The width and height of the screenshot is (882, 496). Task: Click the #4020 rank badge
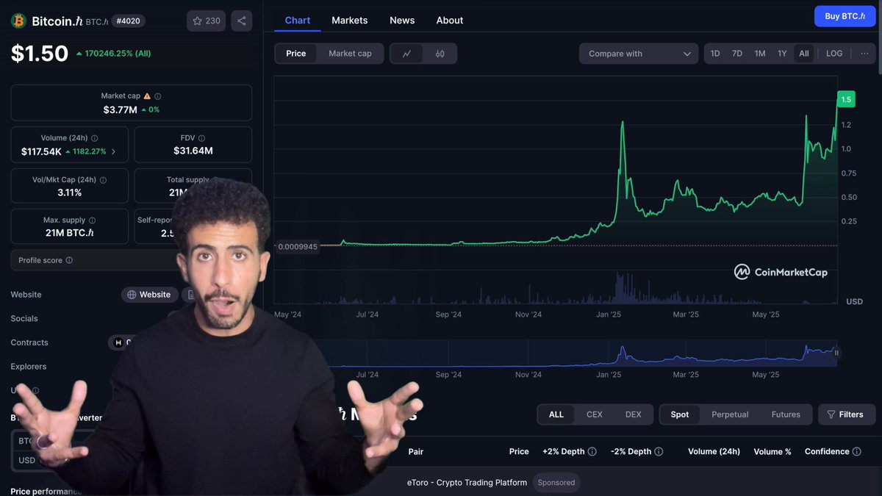[x=129, y=21]
